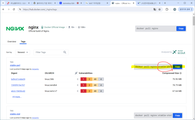Switch to the 클라우드기반 tab

44,3
